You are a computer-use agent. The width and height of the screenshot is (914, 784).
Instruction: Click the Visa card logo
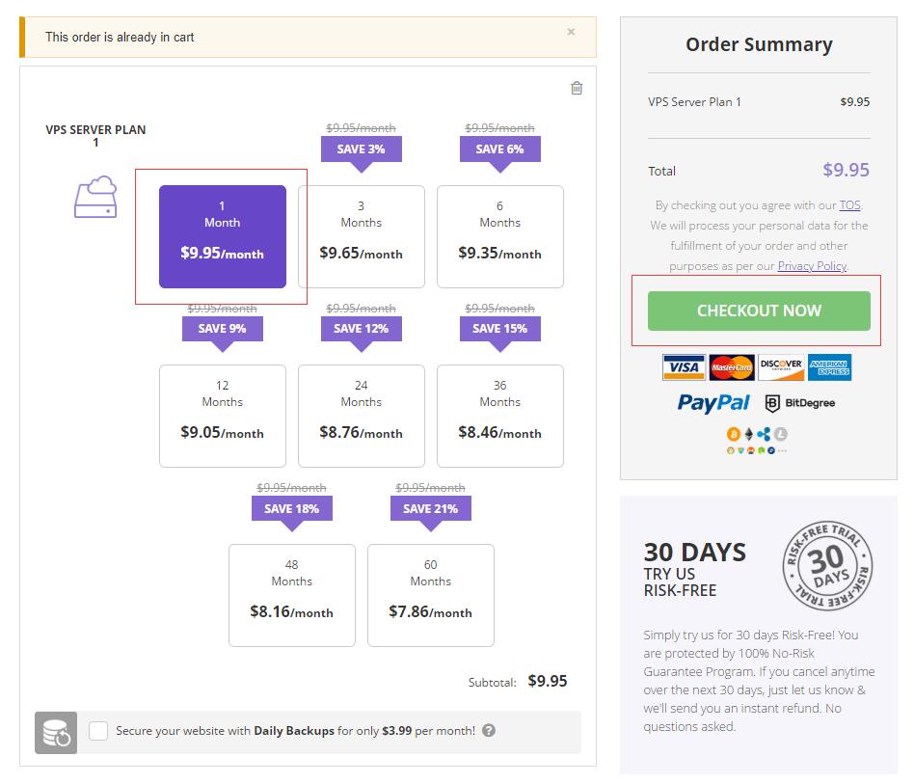click(684, 367)
